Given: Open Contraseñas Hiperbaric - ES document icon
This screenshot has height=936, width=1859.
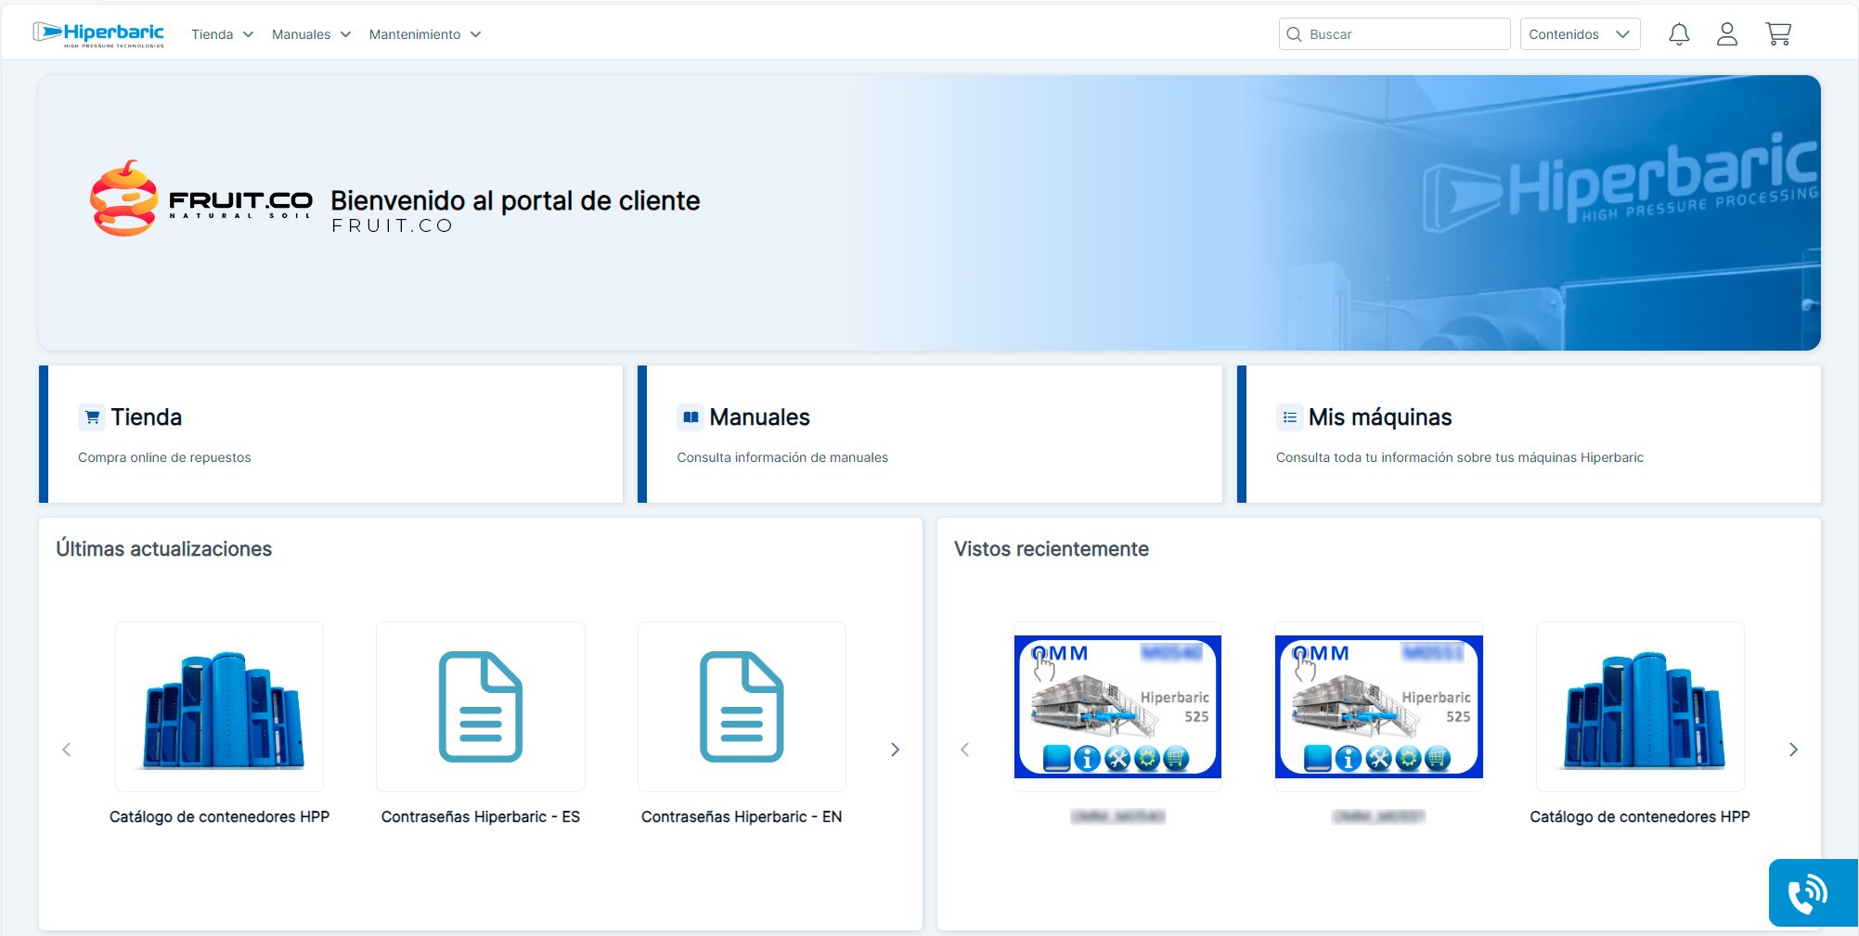Looking at the screenshot, I should 480,707.
